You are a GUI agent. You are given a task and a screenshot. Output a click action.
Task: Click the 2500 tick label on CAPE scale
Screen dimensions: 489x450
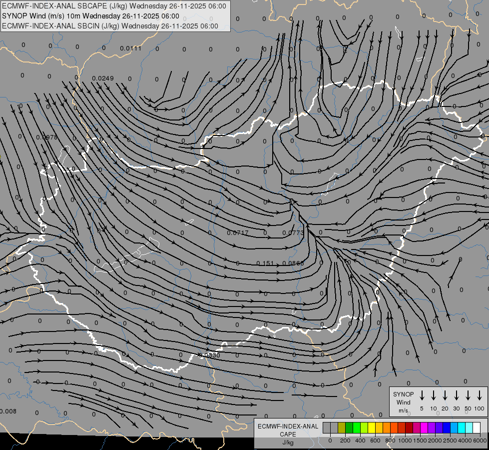click(450, 440)
